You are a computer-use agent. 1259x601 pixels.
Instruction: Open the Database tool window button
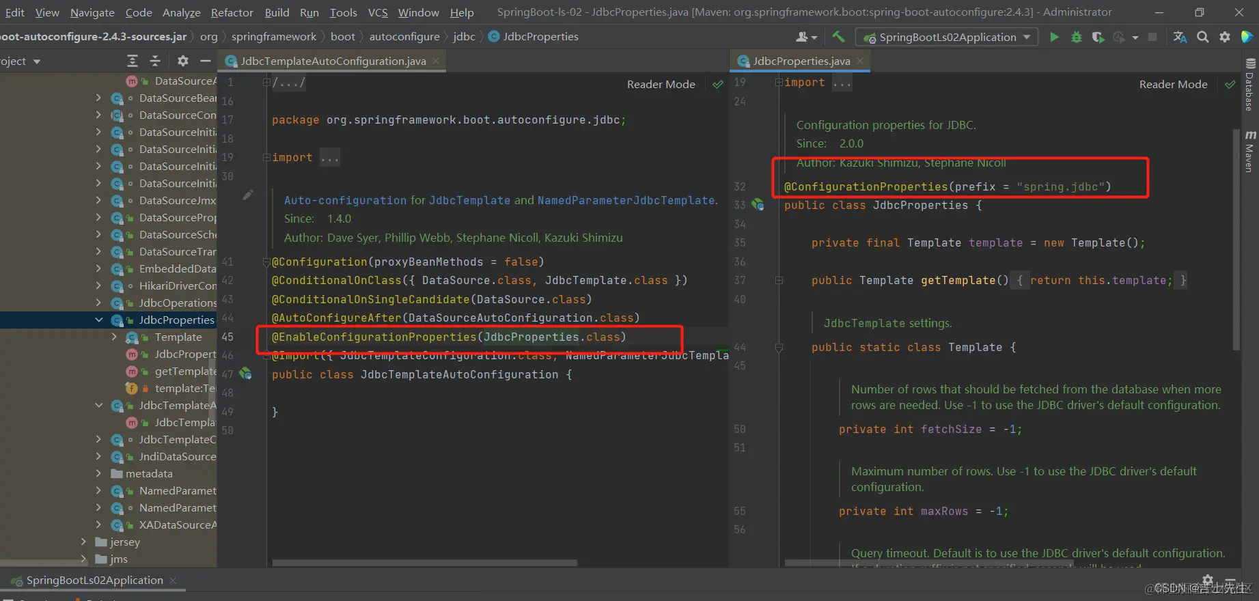1249,85
